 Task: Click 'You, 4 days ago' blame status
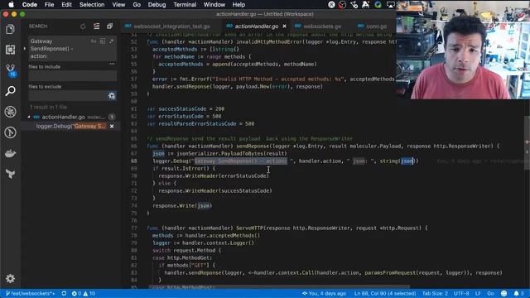coord(324,294)
